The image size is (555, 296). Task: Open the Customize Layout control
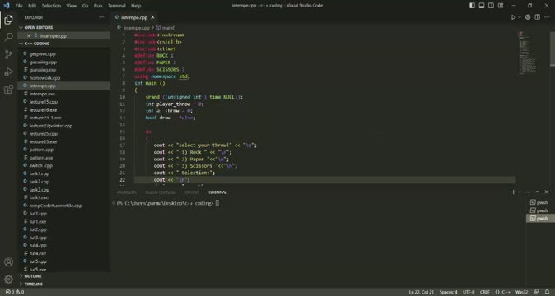click(x=501, y=5)
